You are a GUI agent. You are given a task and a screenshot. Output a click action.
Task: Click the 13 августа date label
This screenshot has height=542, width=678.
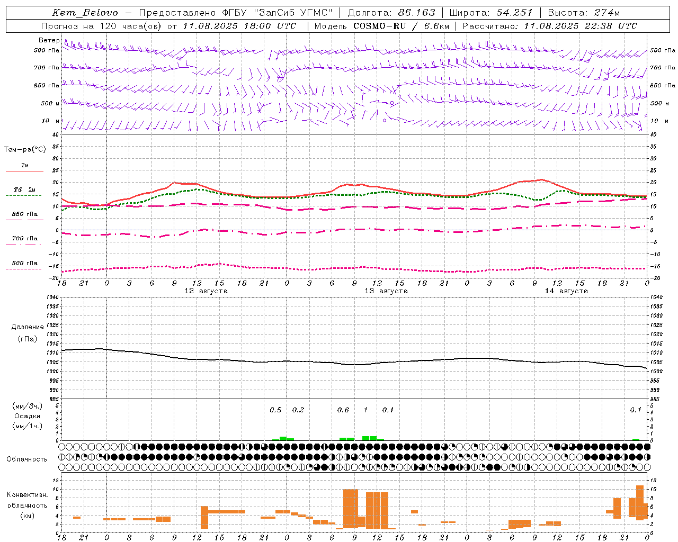pyautogui.click(x=386, y=291)
